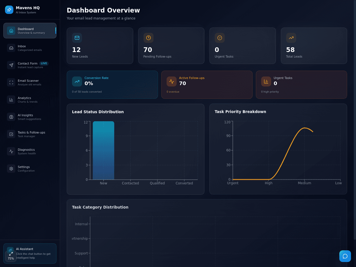Click the 75% zoom indicator
Image resolution: width=356 pixels, height=267 pixels.
(x=11, y=258)
